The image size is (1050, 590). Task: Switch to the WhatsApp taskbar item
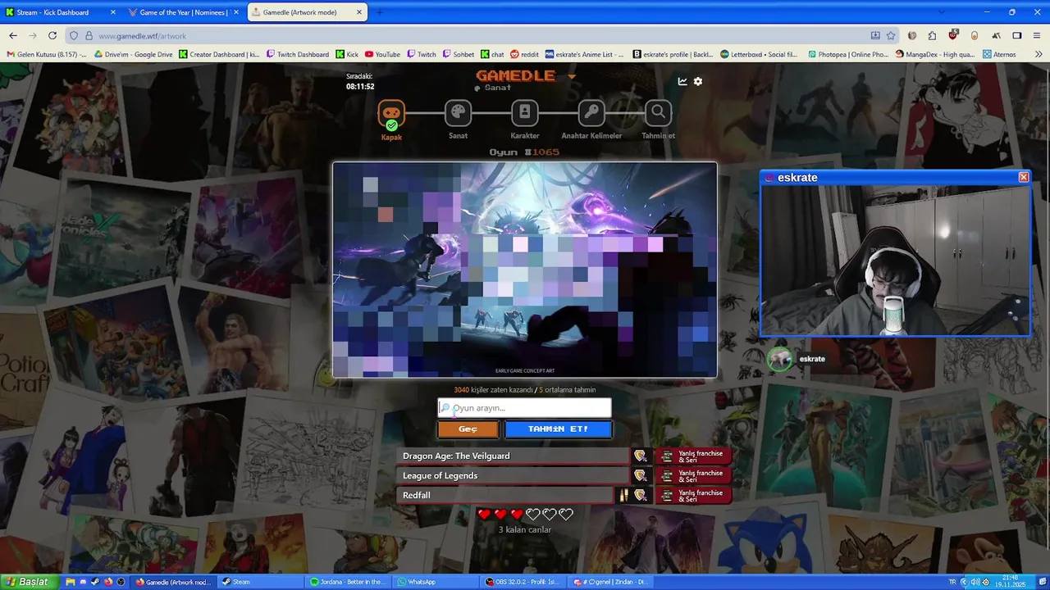click(436, 582)
